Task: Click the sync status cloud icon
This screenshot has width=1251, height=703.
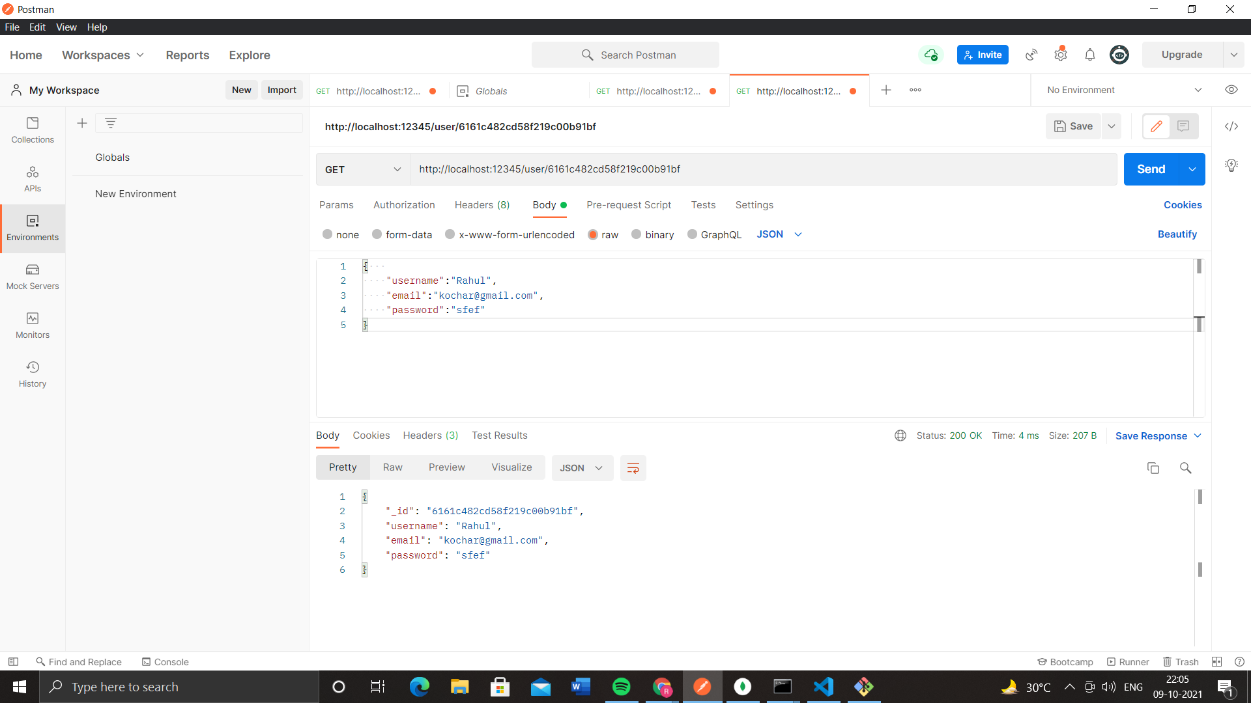Action: click(x=931, y=55)
